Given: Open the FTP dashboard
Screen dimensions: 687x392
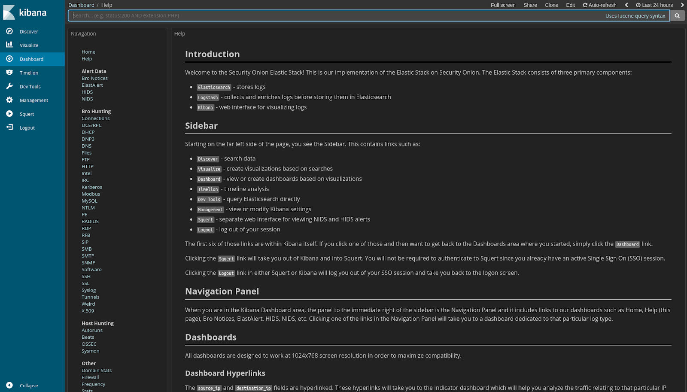Looking at the screenshot, I should pyautogui.click(x=85, y=160).
